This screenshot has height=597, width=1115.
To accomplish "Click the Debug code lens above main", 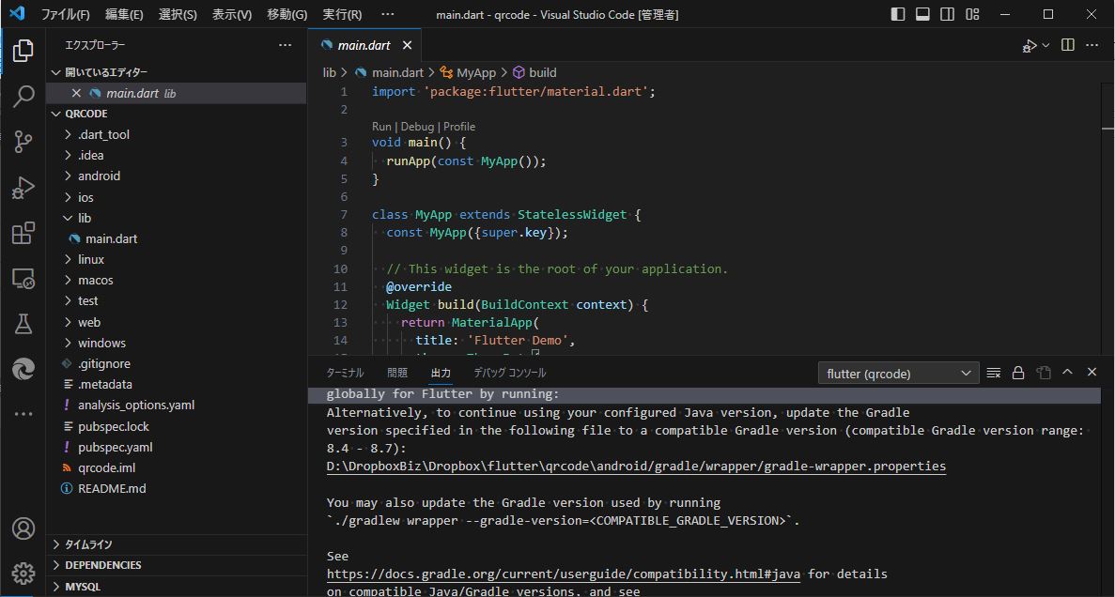I will [x=417, y=127].
